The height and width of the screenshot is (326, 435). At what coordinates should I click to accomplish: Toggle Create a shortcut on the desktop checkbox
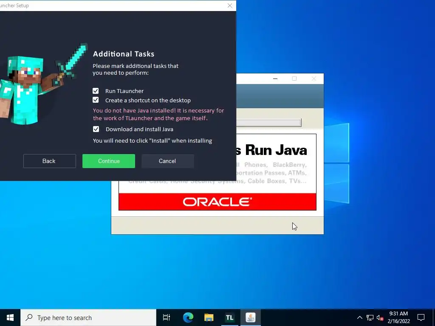[x=96, y=100]
